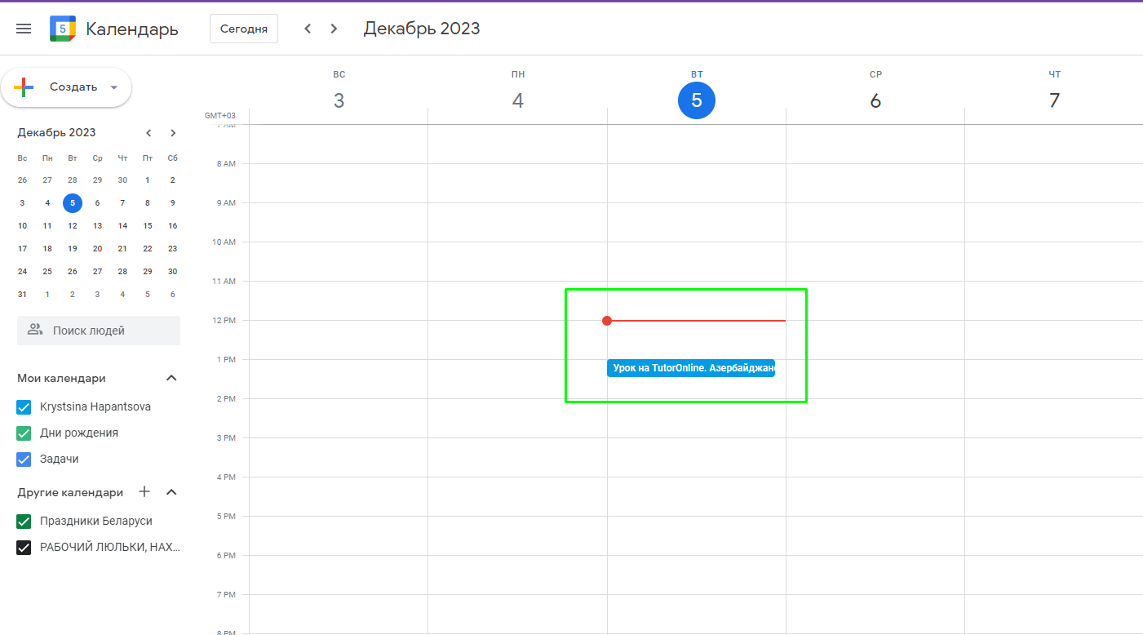Click the Декабрь 2023 mini calendar label
This screenshot has width=1143, height=635.
[56, 133]
